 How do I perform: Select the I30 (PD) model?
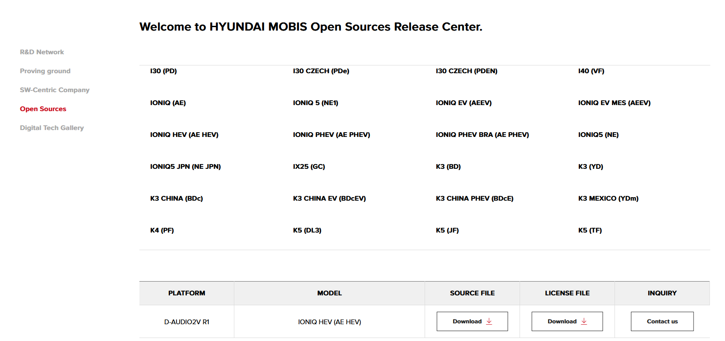click(x=164, y=71)
